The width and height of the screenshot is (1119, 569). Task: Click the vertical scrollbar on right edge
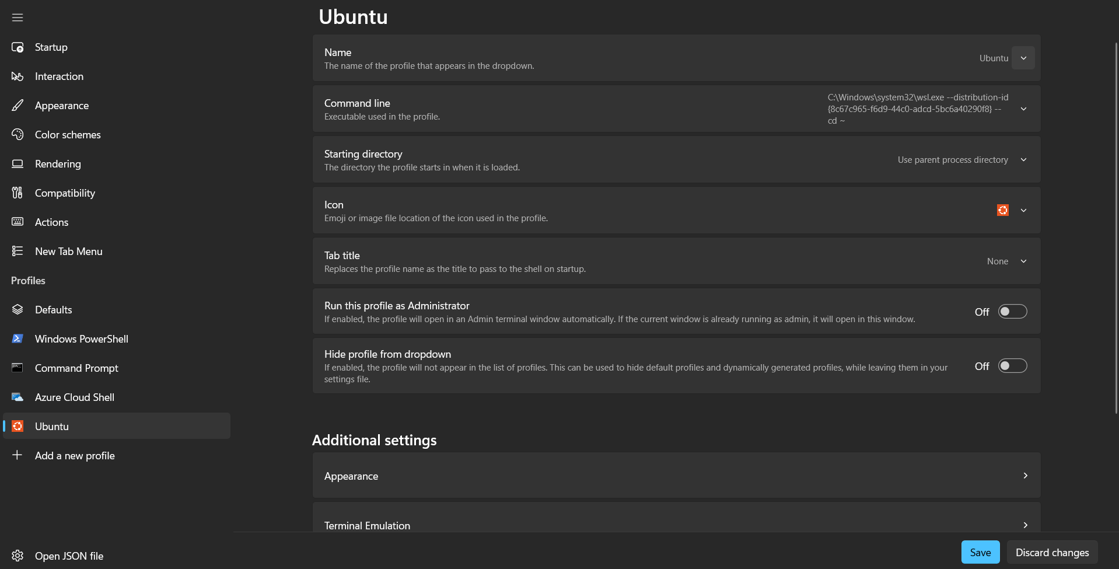(1116, 228)
